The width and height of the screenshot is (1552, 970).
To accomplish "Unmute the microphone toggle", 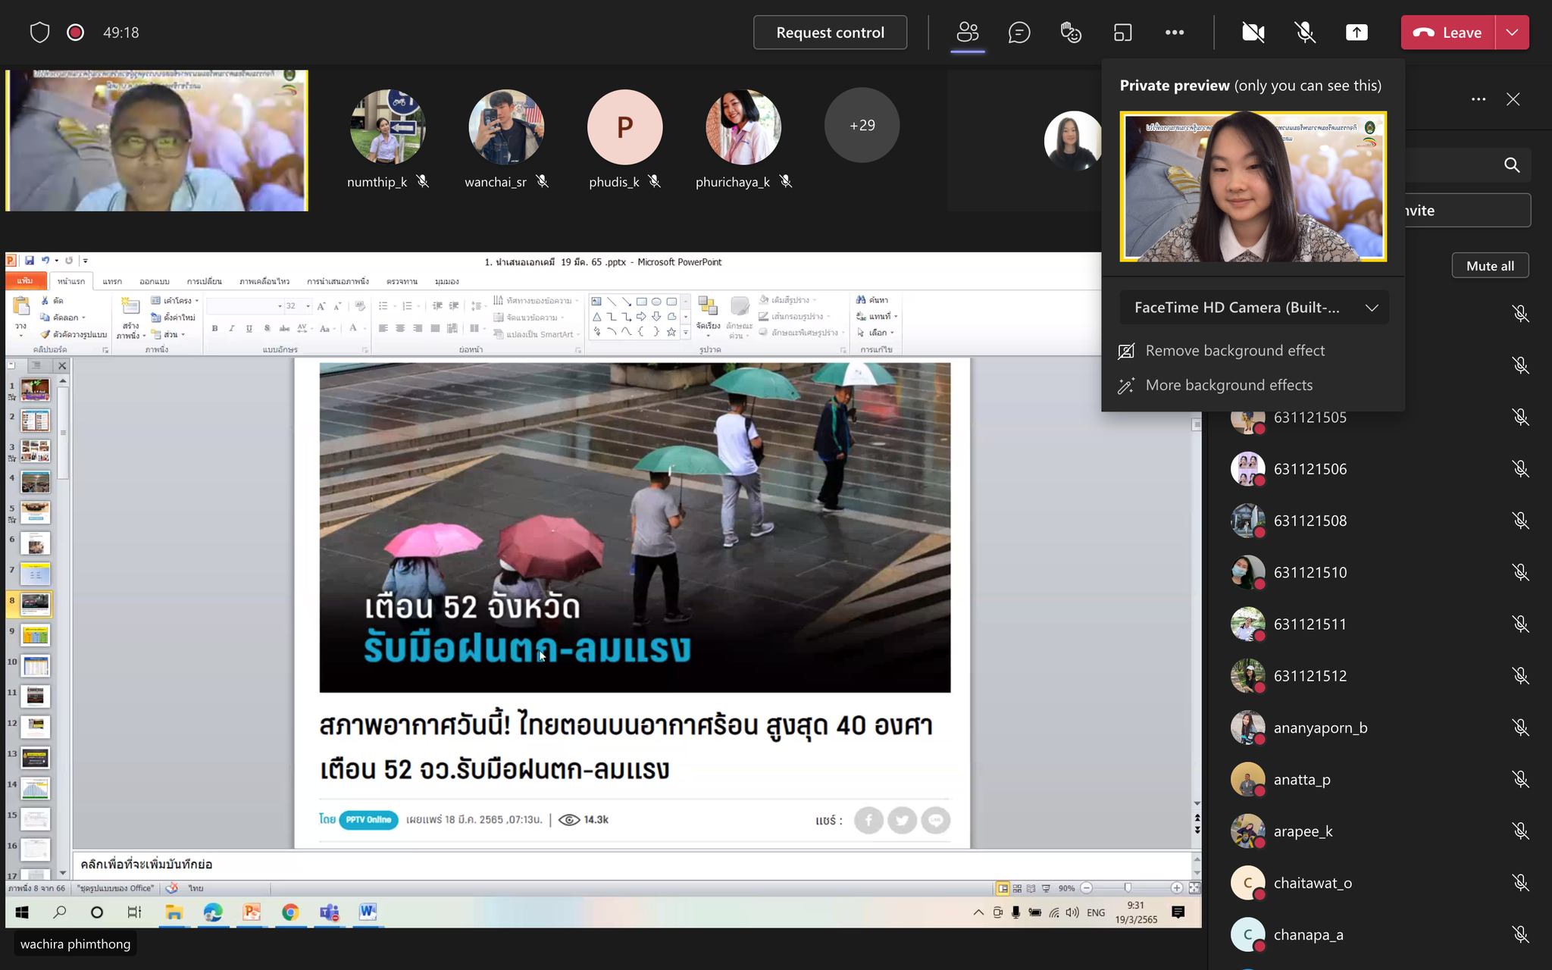I will pyautogui.click(x=1304, y=33).
